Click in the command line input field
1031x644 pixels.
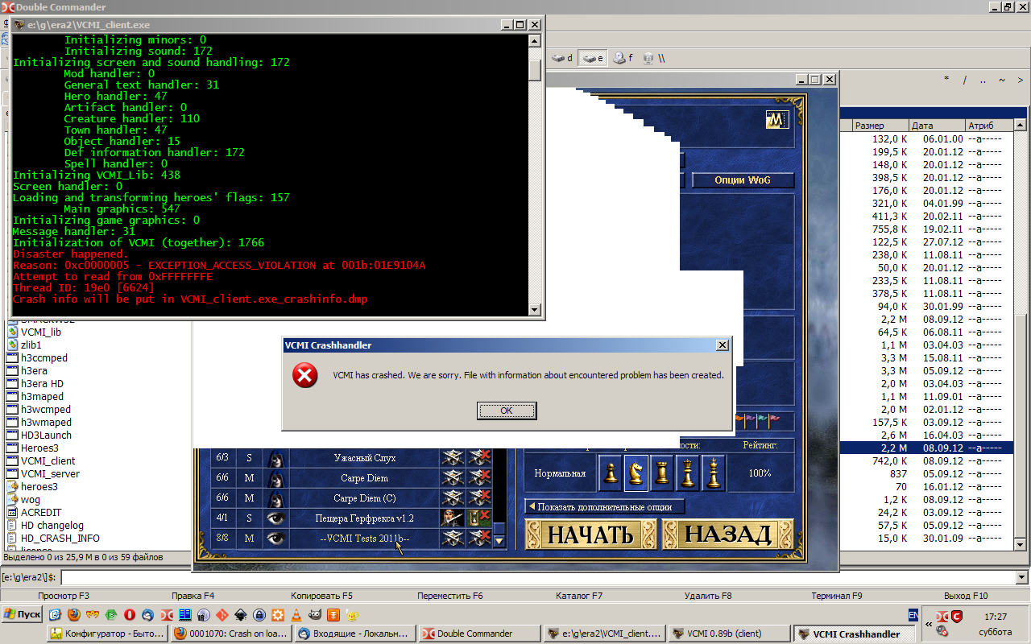point(538,577)
